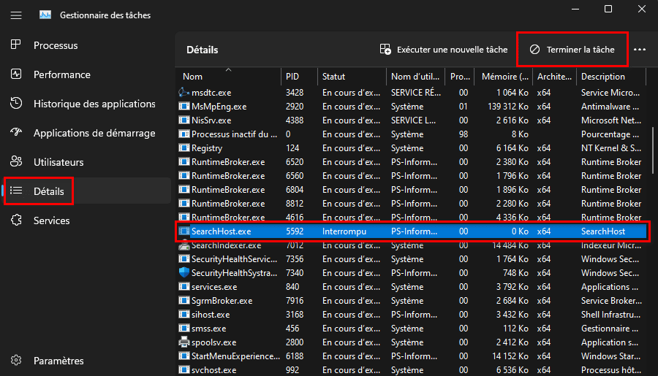Show the Utilisateurs tab
This screenshot has width=658, height=376.
(87, 162)
